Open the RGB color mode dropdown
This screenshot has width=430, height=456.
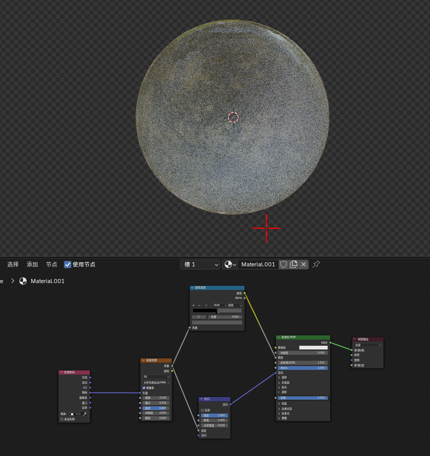click(219, 306)
